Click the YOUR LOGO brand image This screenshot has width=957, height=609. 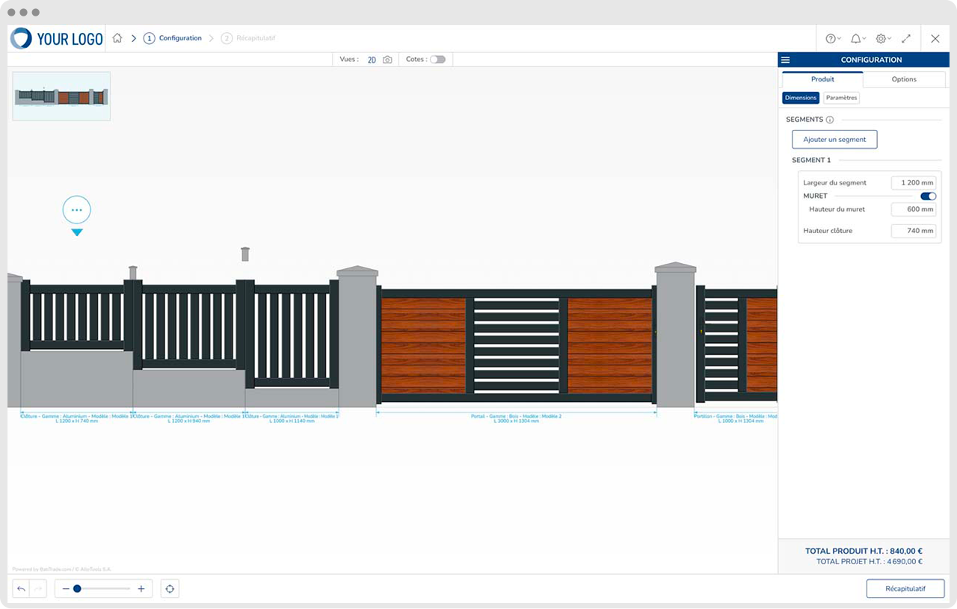[57, 39]
